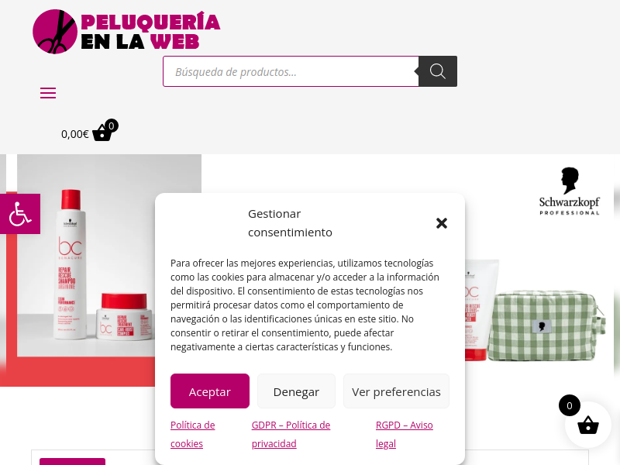Image resolution: width=620 pixels, height=465 pixels.
Task: Click the floating round basket button
Action: point(588,425)
